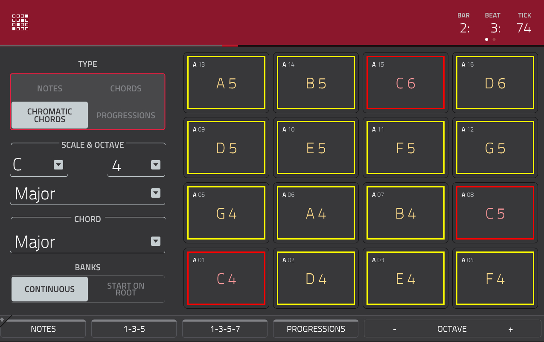Screen dimensions: 544x342
Task: Switch type to PROGRESSIONS in TYPE panel
Action: click(x=125, y=115)
